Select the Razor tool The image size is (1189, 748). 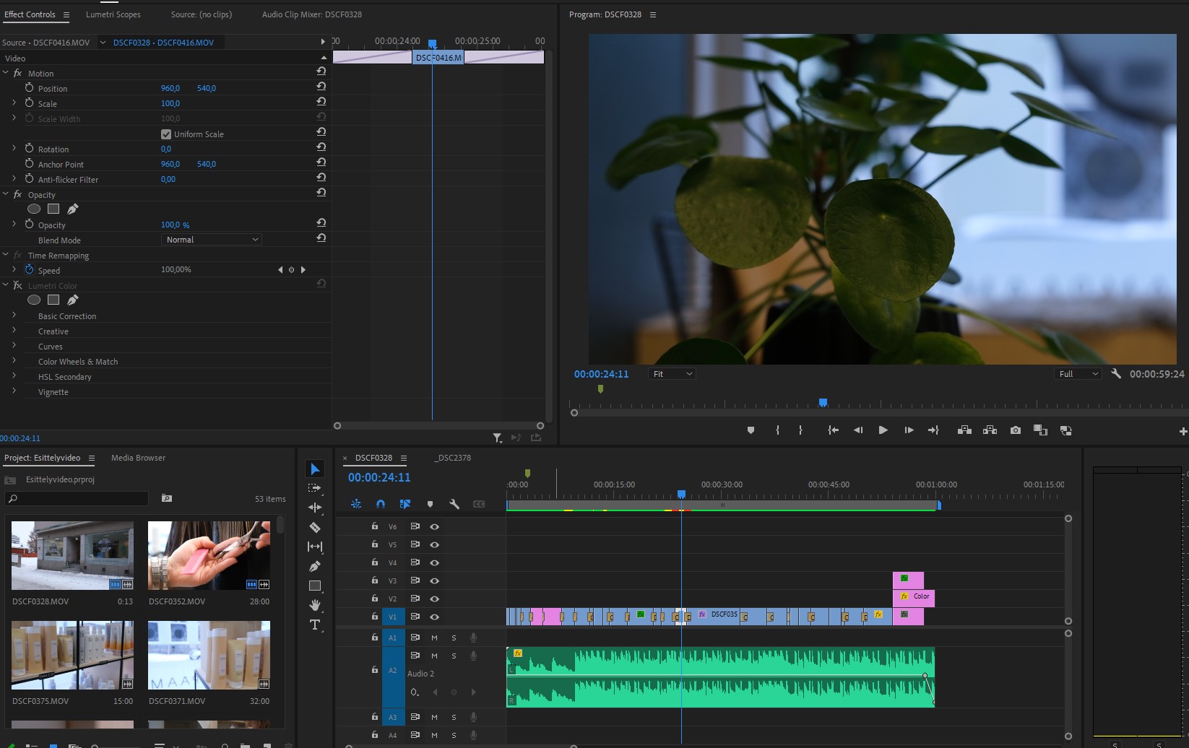tap(315, 528)
